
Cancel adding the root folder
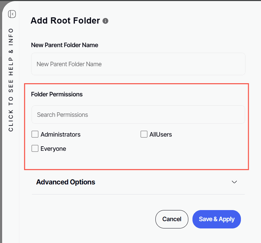172,219
